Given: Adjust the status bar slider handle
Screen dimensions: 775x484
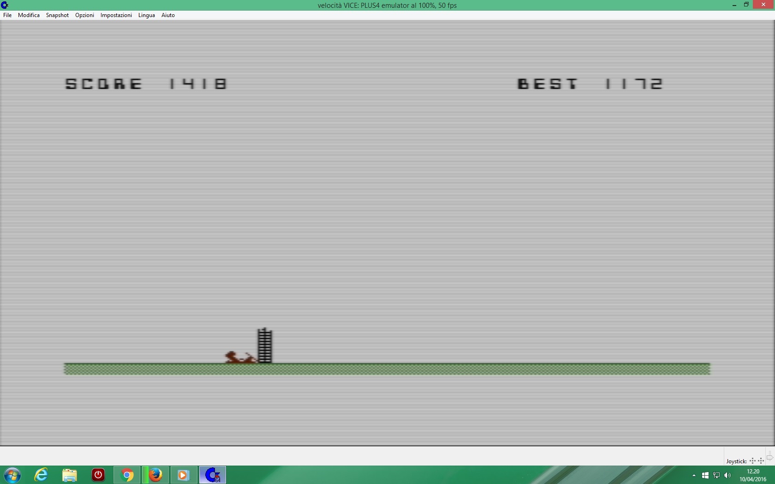Looking at the screenshot, I should click(x=769, y=458).
